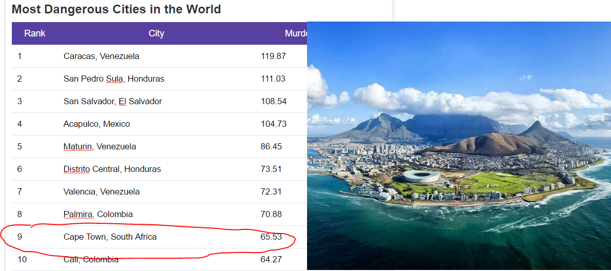Click the 73.51 murder rate value

point(271,169)
